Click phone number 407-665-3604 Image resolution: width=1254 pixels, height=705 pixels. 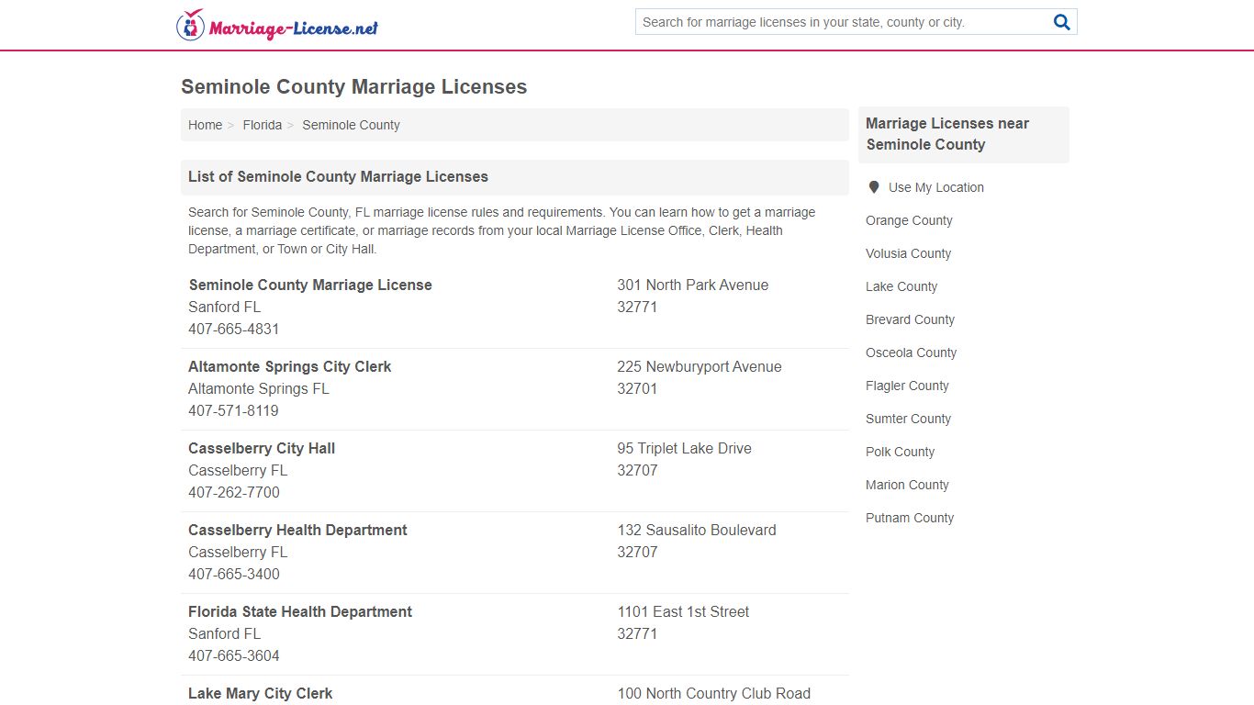pyautogui.click(x=233, y=655)
